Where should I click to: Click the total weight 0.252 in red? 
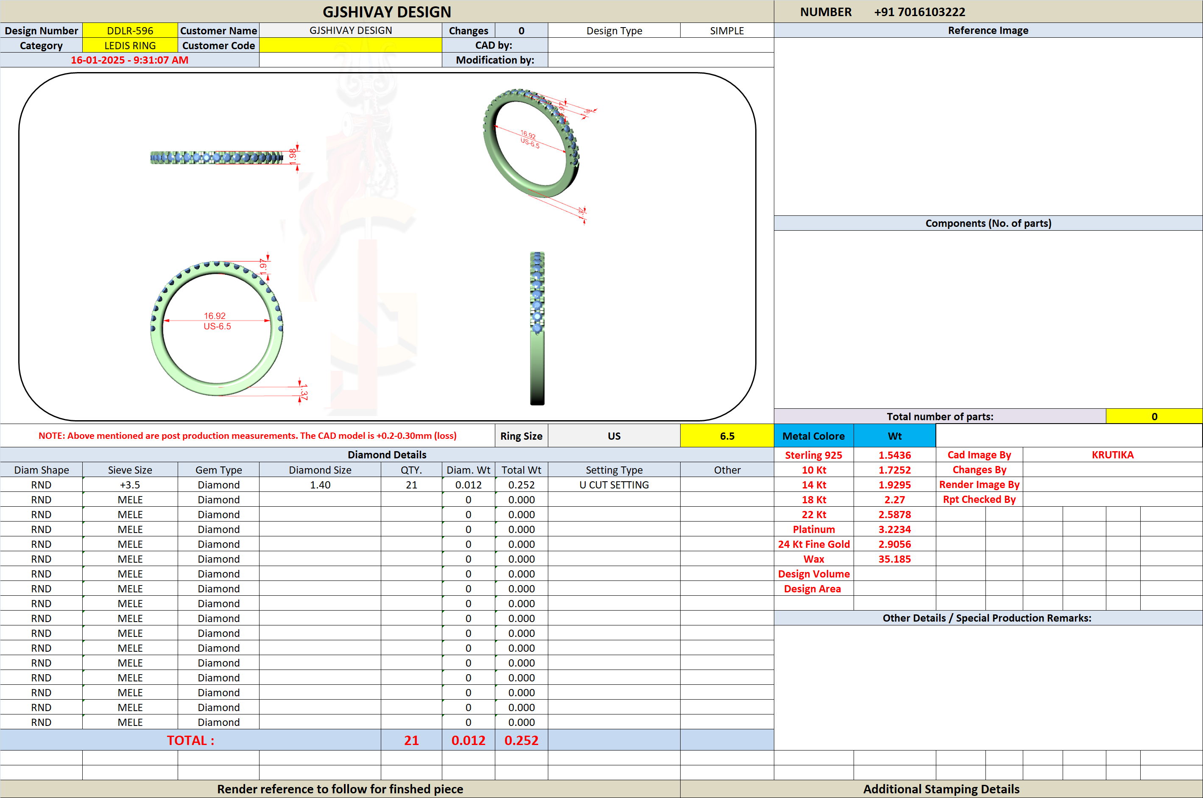pos(521,740)
